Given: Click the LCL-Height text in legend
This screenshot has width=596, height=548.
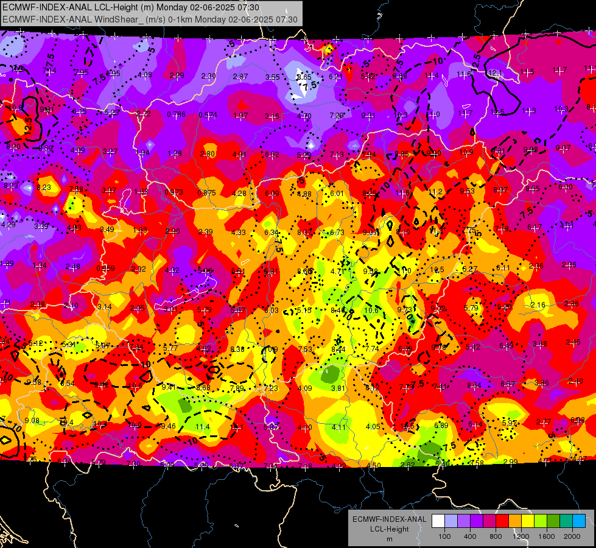Looking at the screenshot, I should click(389, 529).
